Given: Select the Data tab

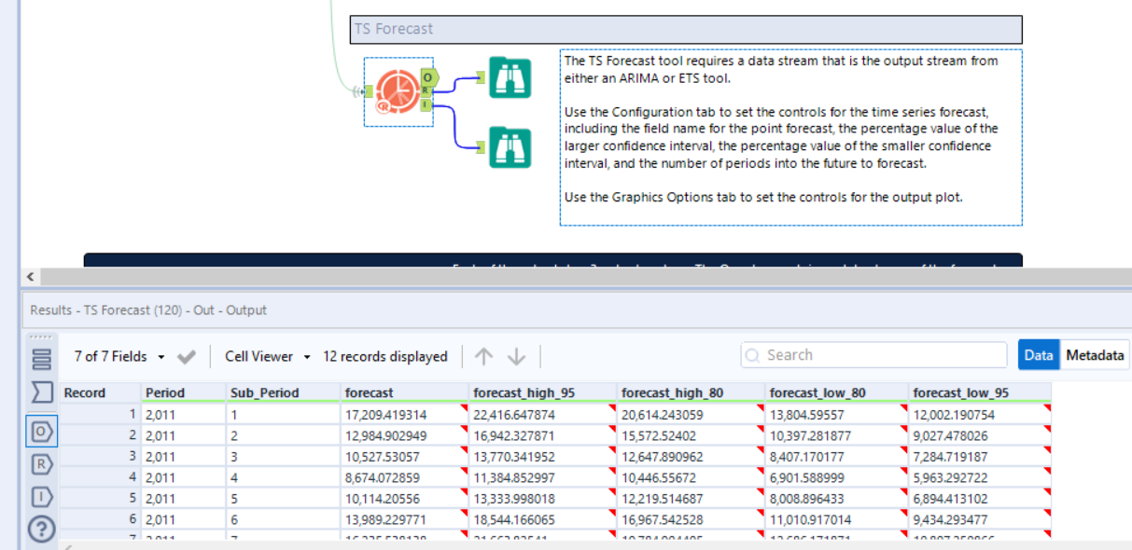Looking at the screenshot, I should pos(1038,355).
